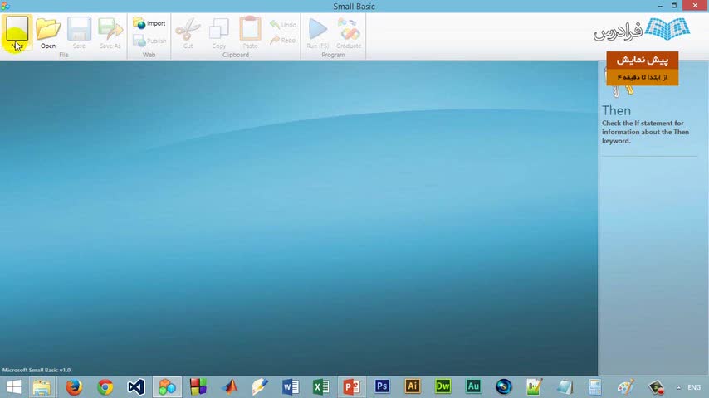
Task: Click the Undo arrow
Action: click(275, 24)
